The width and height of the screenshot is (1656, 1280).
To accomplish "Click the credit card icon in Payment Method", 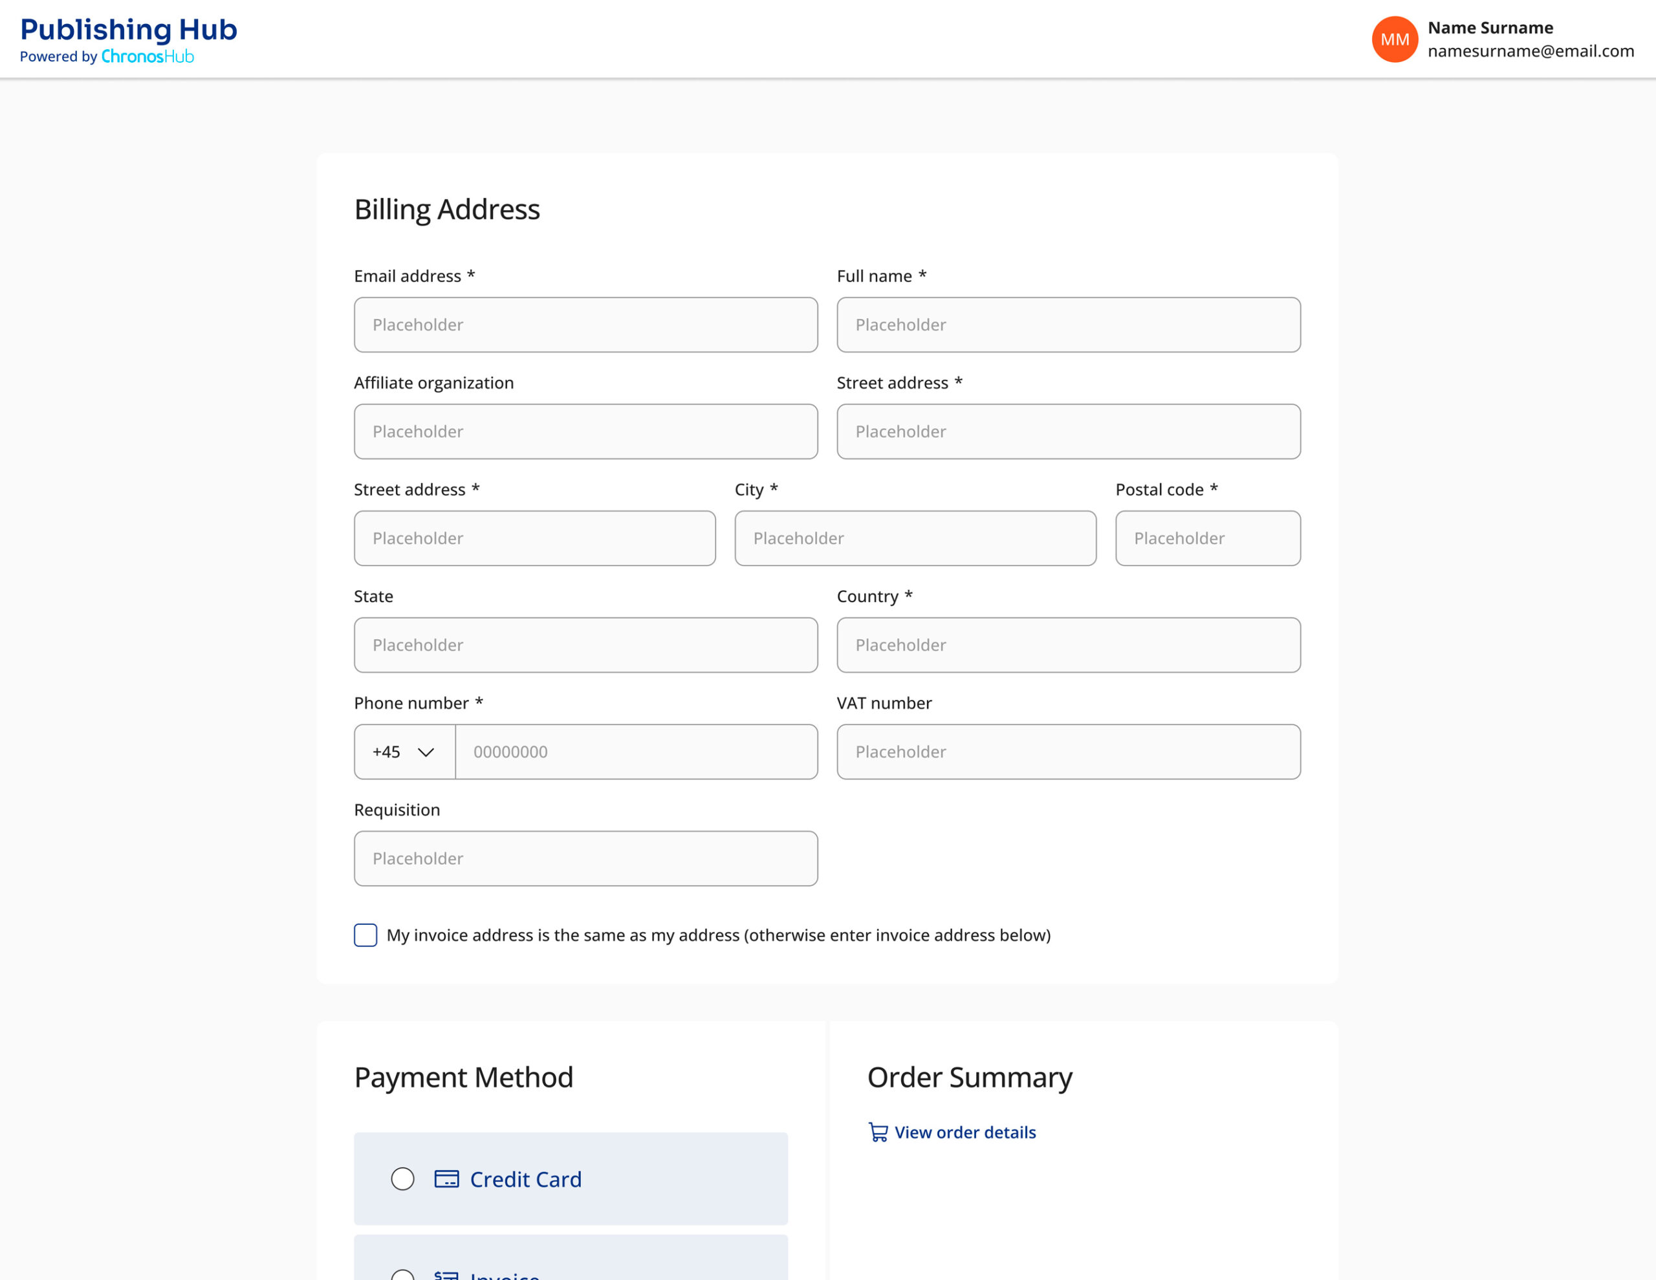I will [448, 1179].
